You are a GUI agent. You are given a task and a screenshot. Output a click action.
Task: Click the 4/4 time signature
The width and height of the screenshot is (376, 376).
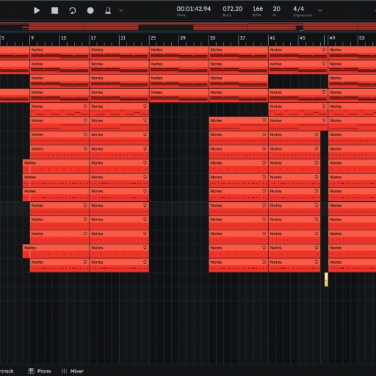[298, 9]
